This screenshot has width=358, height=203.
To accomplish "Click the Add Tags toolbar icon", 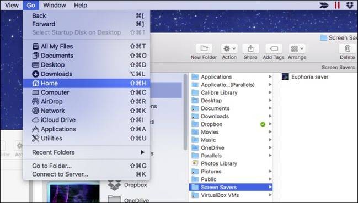I will point(274,48).
